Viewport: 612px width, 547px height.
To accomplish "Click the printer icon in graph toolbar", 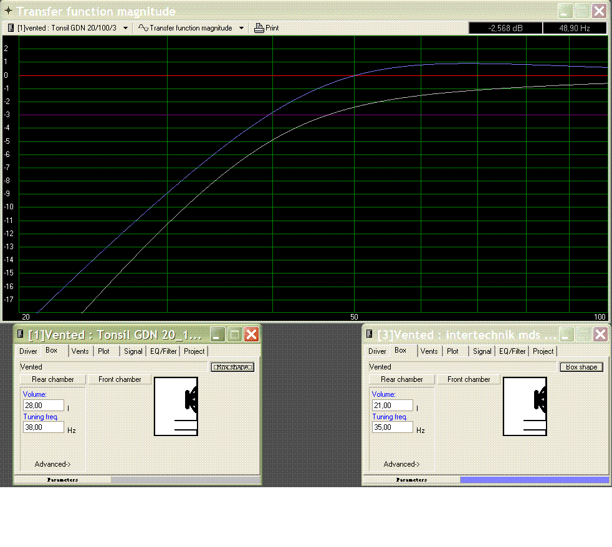I will pyautogui.click(x=259, y=28).
